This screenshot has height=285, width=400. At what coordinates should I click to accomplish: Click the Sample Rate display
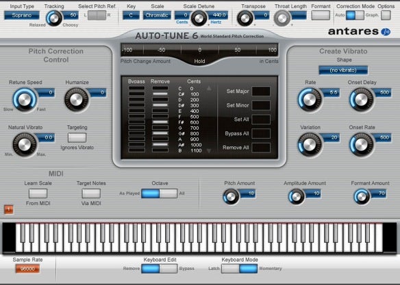(27, 269)
